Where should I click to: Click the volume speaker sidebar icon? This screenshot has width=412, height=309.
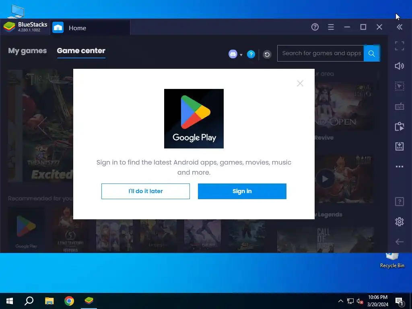click(400, 66)
